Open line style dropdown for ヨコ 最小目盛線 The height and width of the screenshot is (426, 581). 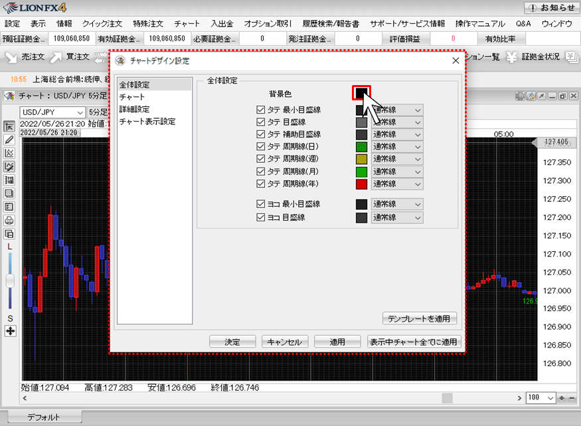pyautogui.click(x=397, y=204)
